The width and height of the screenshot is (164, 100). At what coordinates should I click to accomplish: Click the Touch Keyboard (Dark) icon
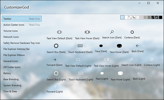click(80, 46)
